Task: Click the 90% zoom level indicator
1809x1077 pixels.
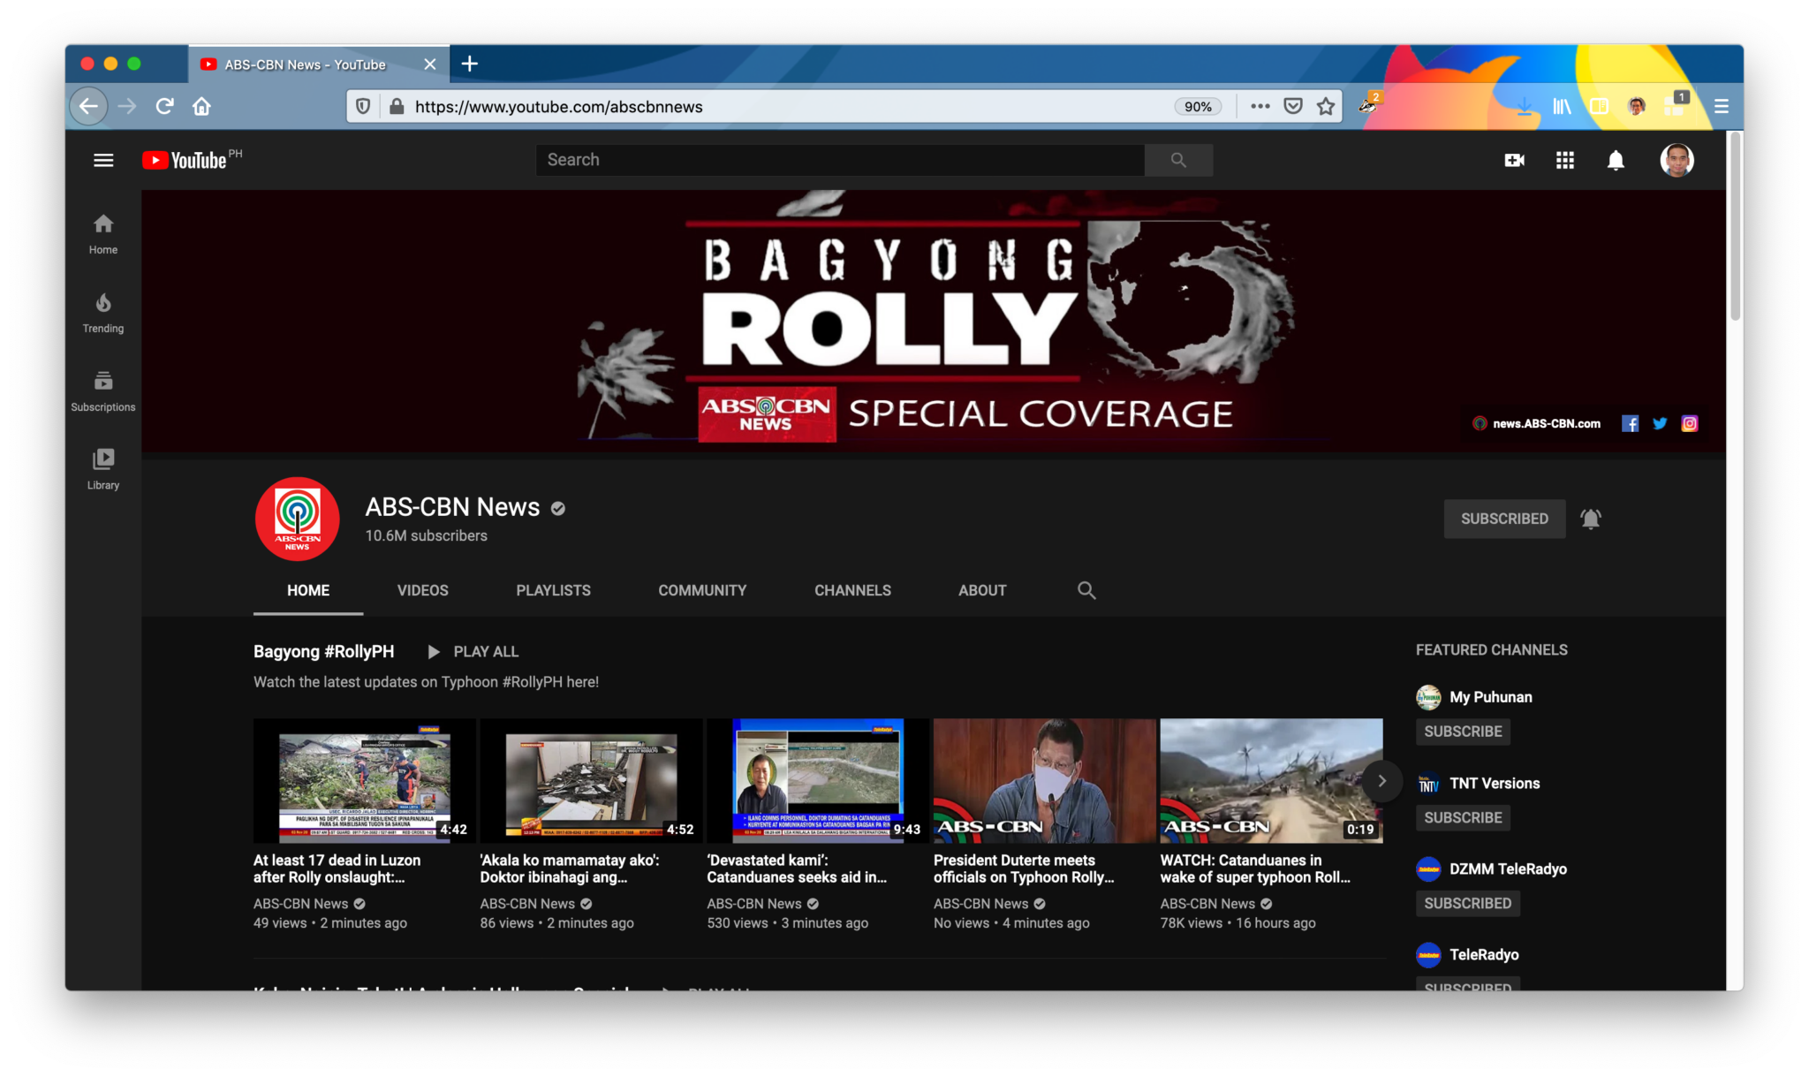Action: pyautogui.click(x=1198, y=106)
